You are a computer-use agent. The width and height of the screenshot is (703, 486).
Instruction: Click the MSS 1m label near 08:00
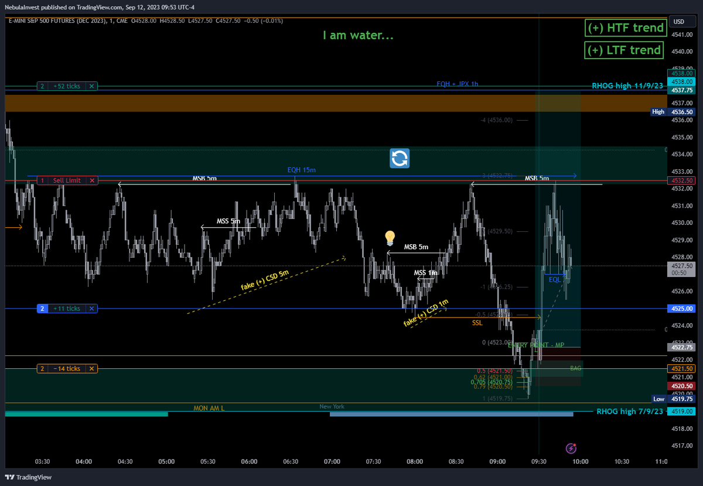[425, 273]
